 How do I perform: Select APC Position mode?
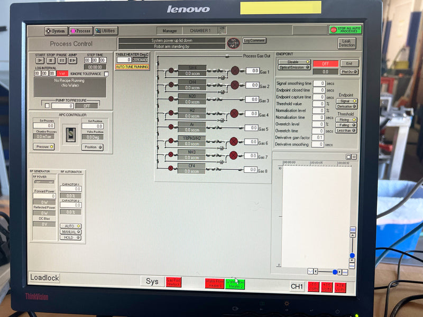coord(93,147)
